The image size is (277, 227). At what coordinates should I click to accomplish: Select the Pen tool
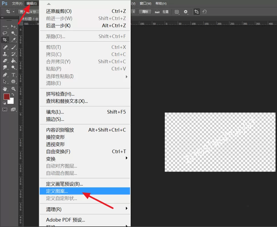click(x=5, y=75)
